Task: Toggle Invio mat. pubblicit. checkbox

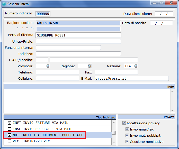Action: point(127,135)
